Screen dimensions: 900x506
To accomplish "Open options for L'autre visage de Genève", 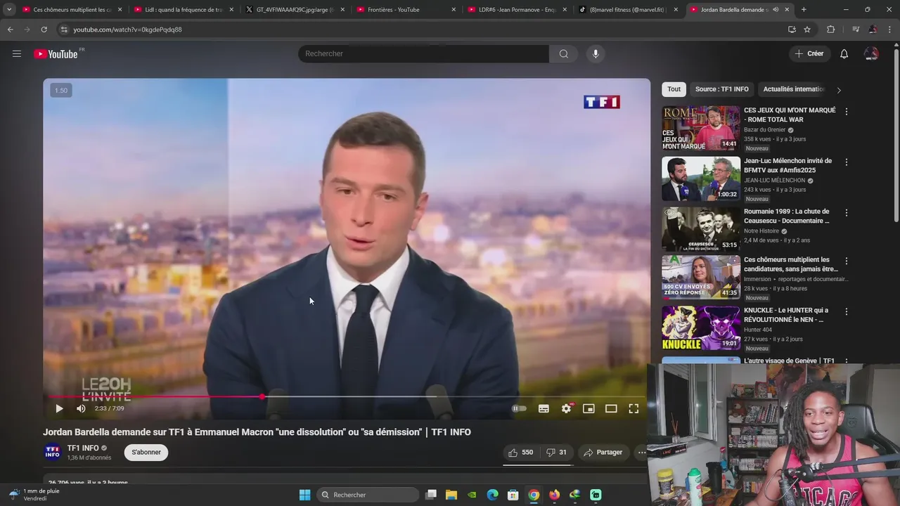I will (x=847, y=363).
